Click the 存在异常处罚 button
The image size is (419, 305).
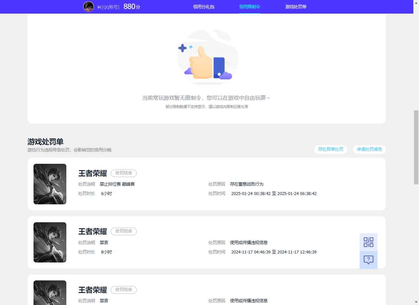pos(330,150)
